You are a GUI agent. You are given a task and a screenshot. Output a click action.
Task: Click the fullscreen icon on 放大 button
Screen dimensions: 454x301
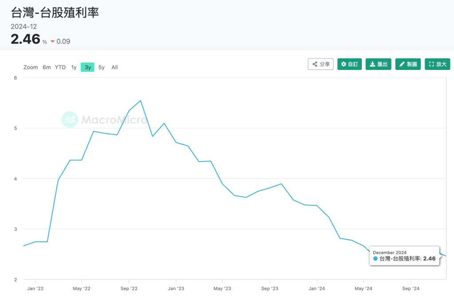click(431, 64)
